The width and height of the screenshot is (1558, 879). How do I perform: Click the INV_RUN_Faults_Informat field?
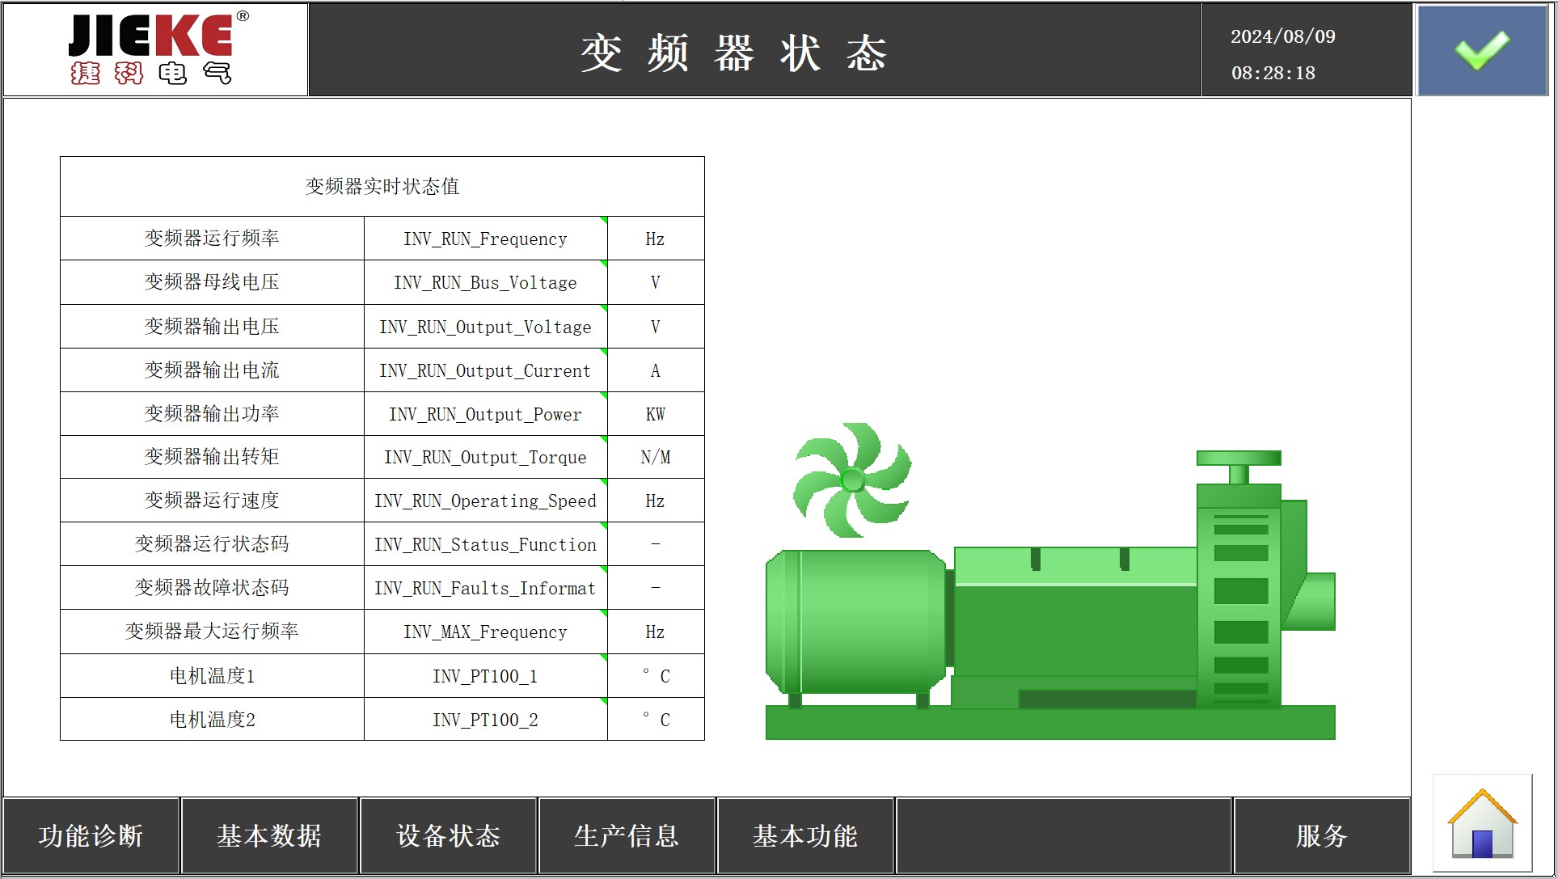click(x=485, y=588)
